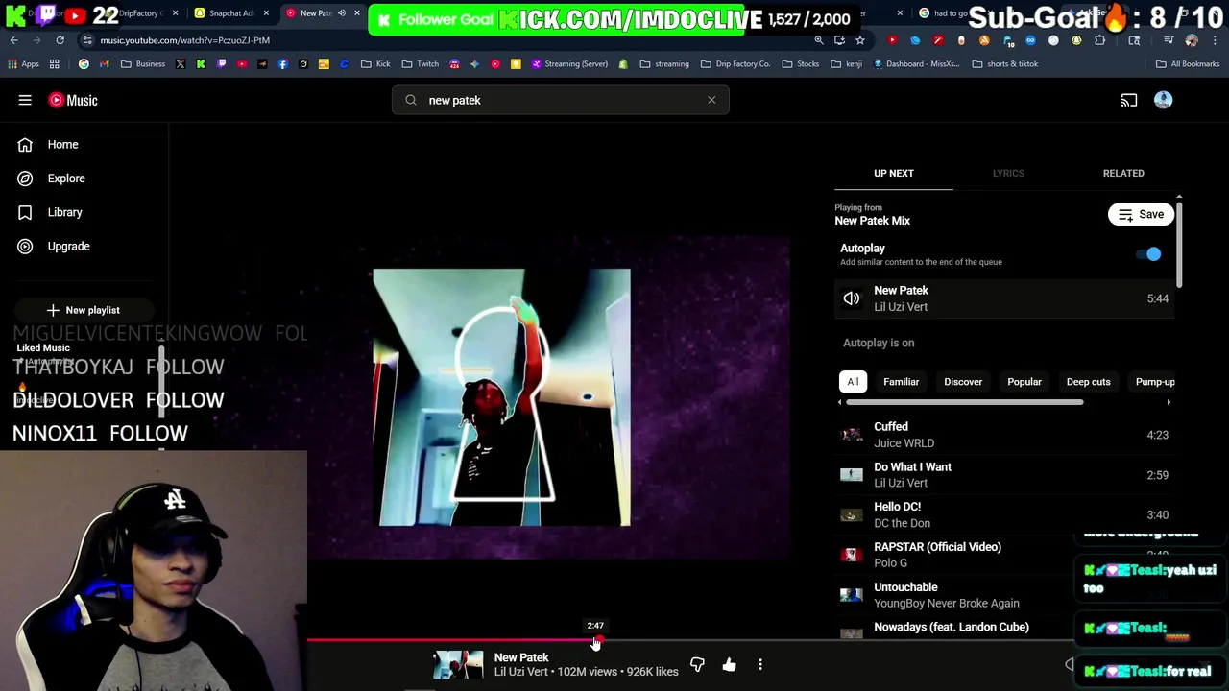Click the New Patek thumbnail in player bar

click(458, 664)
